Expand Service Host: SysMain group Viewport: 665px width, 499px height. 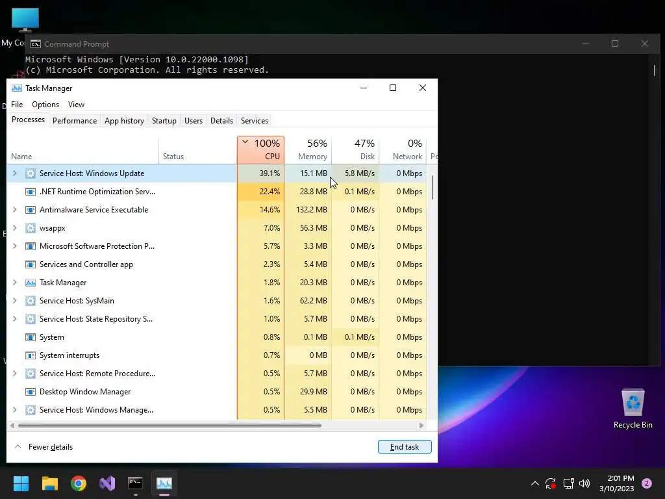pyautogui.click(x=15, y=301)
